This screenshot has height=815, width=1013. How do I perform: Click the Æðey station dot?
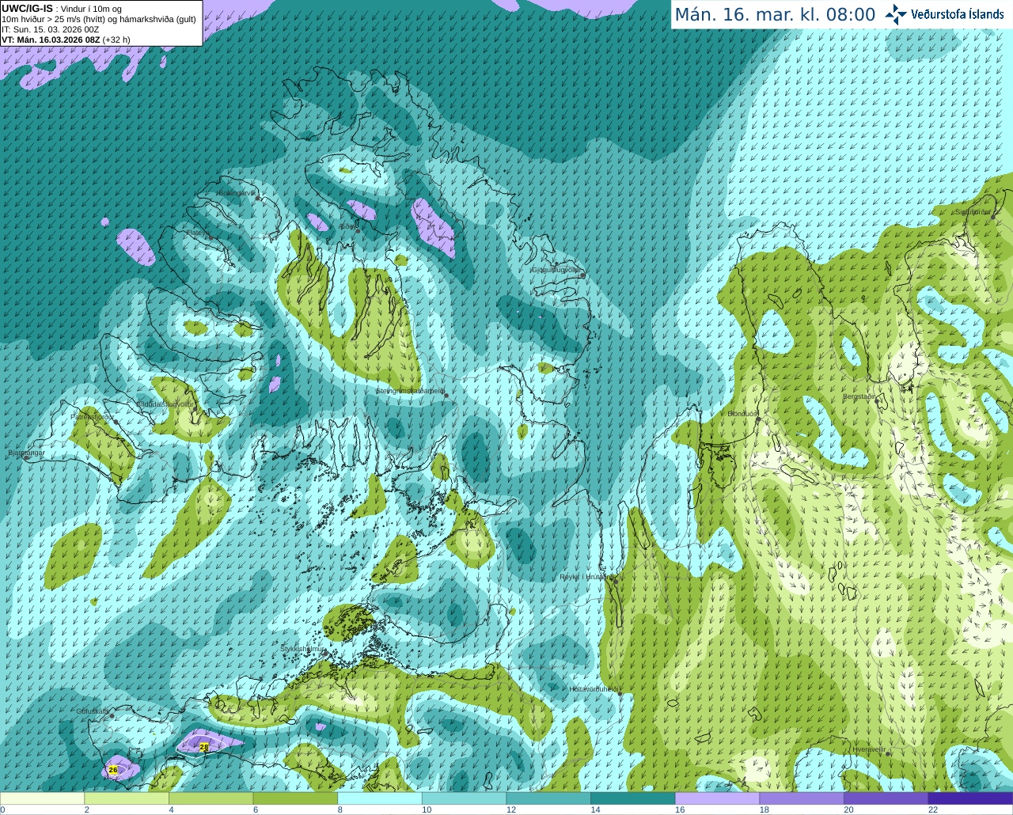coord(358,231)
